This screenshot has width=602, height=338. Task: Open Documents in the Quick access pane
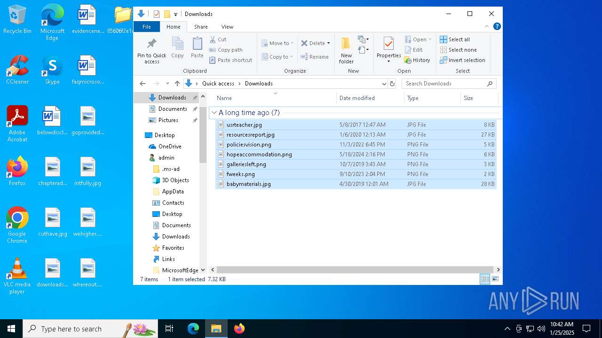173,109
